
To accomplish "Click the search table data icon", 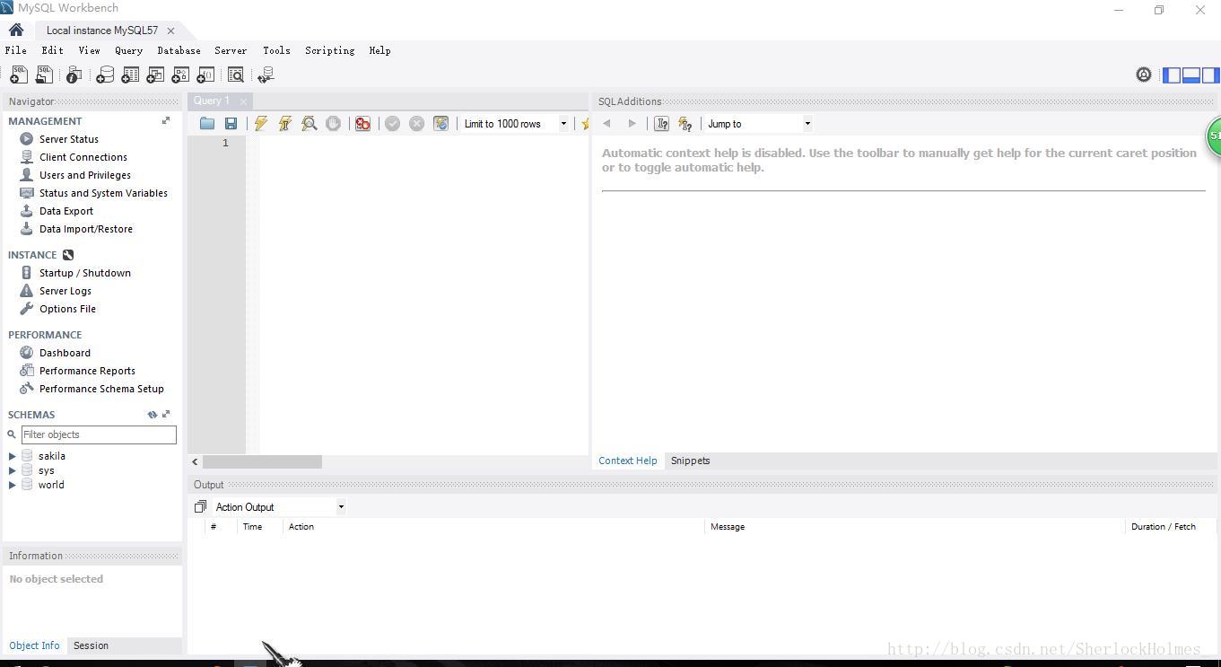I will tap(235, 75).
